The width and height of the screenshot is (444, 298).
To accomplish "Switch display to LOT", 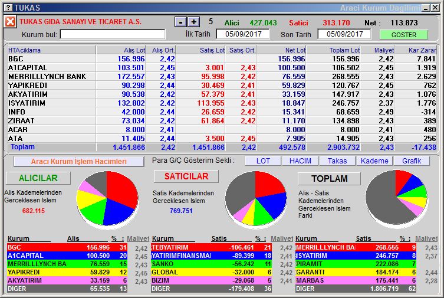I will tap(263, 161).
